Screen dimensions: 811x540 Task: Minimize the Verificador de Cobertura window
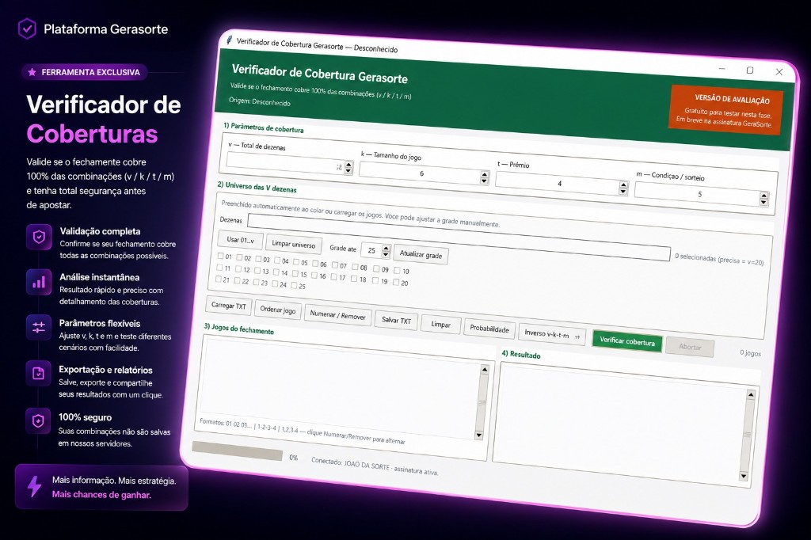pyautogui.click(x=722, y=68)
